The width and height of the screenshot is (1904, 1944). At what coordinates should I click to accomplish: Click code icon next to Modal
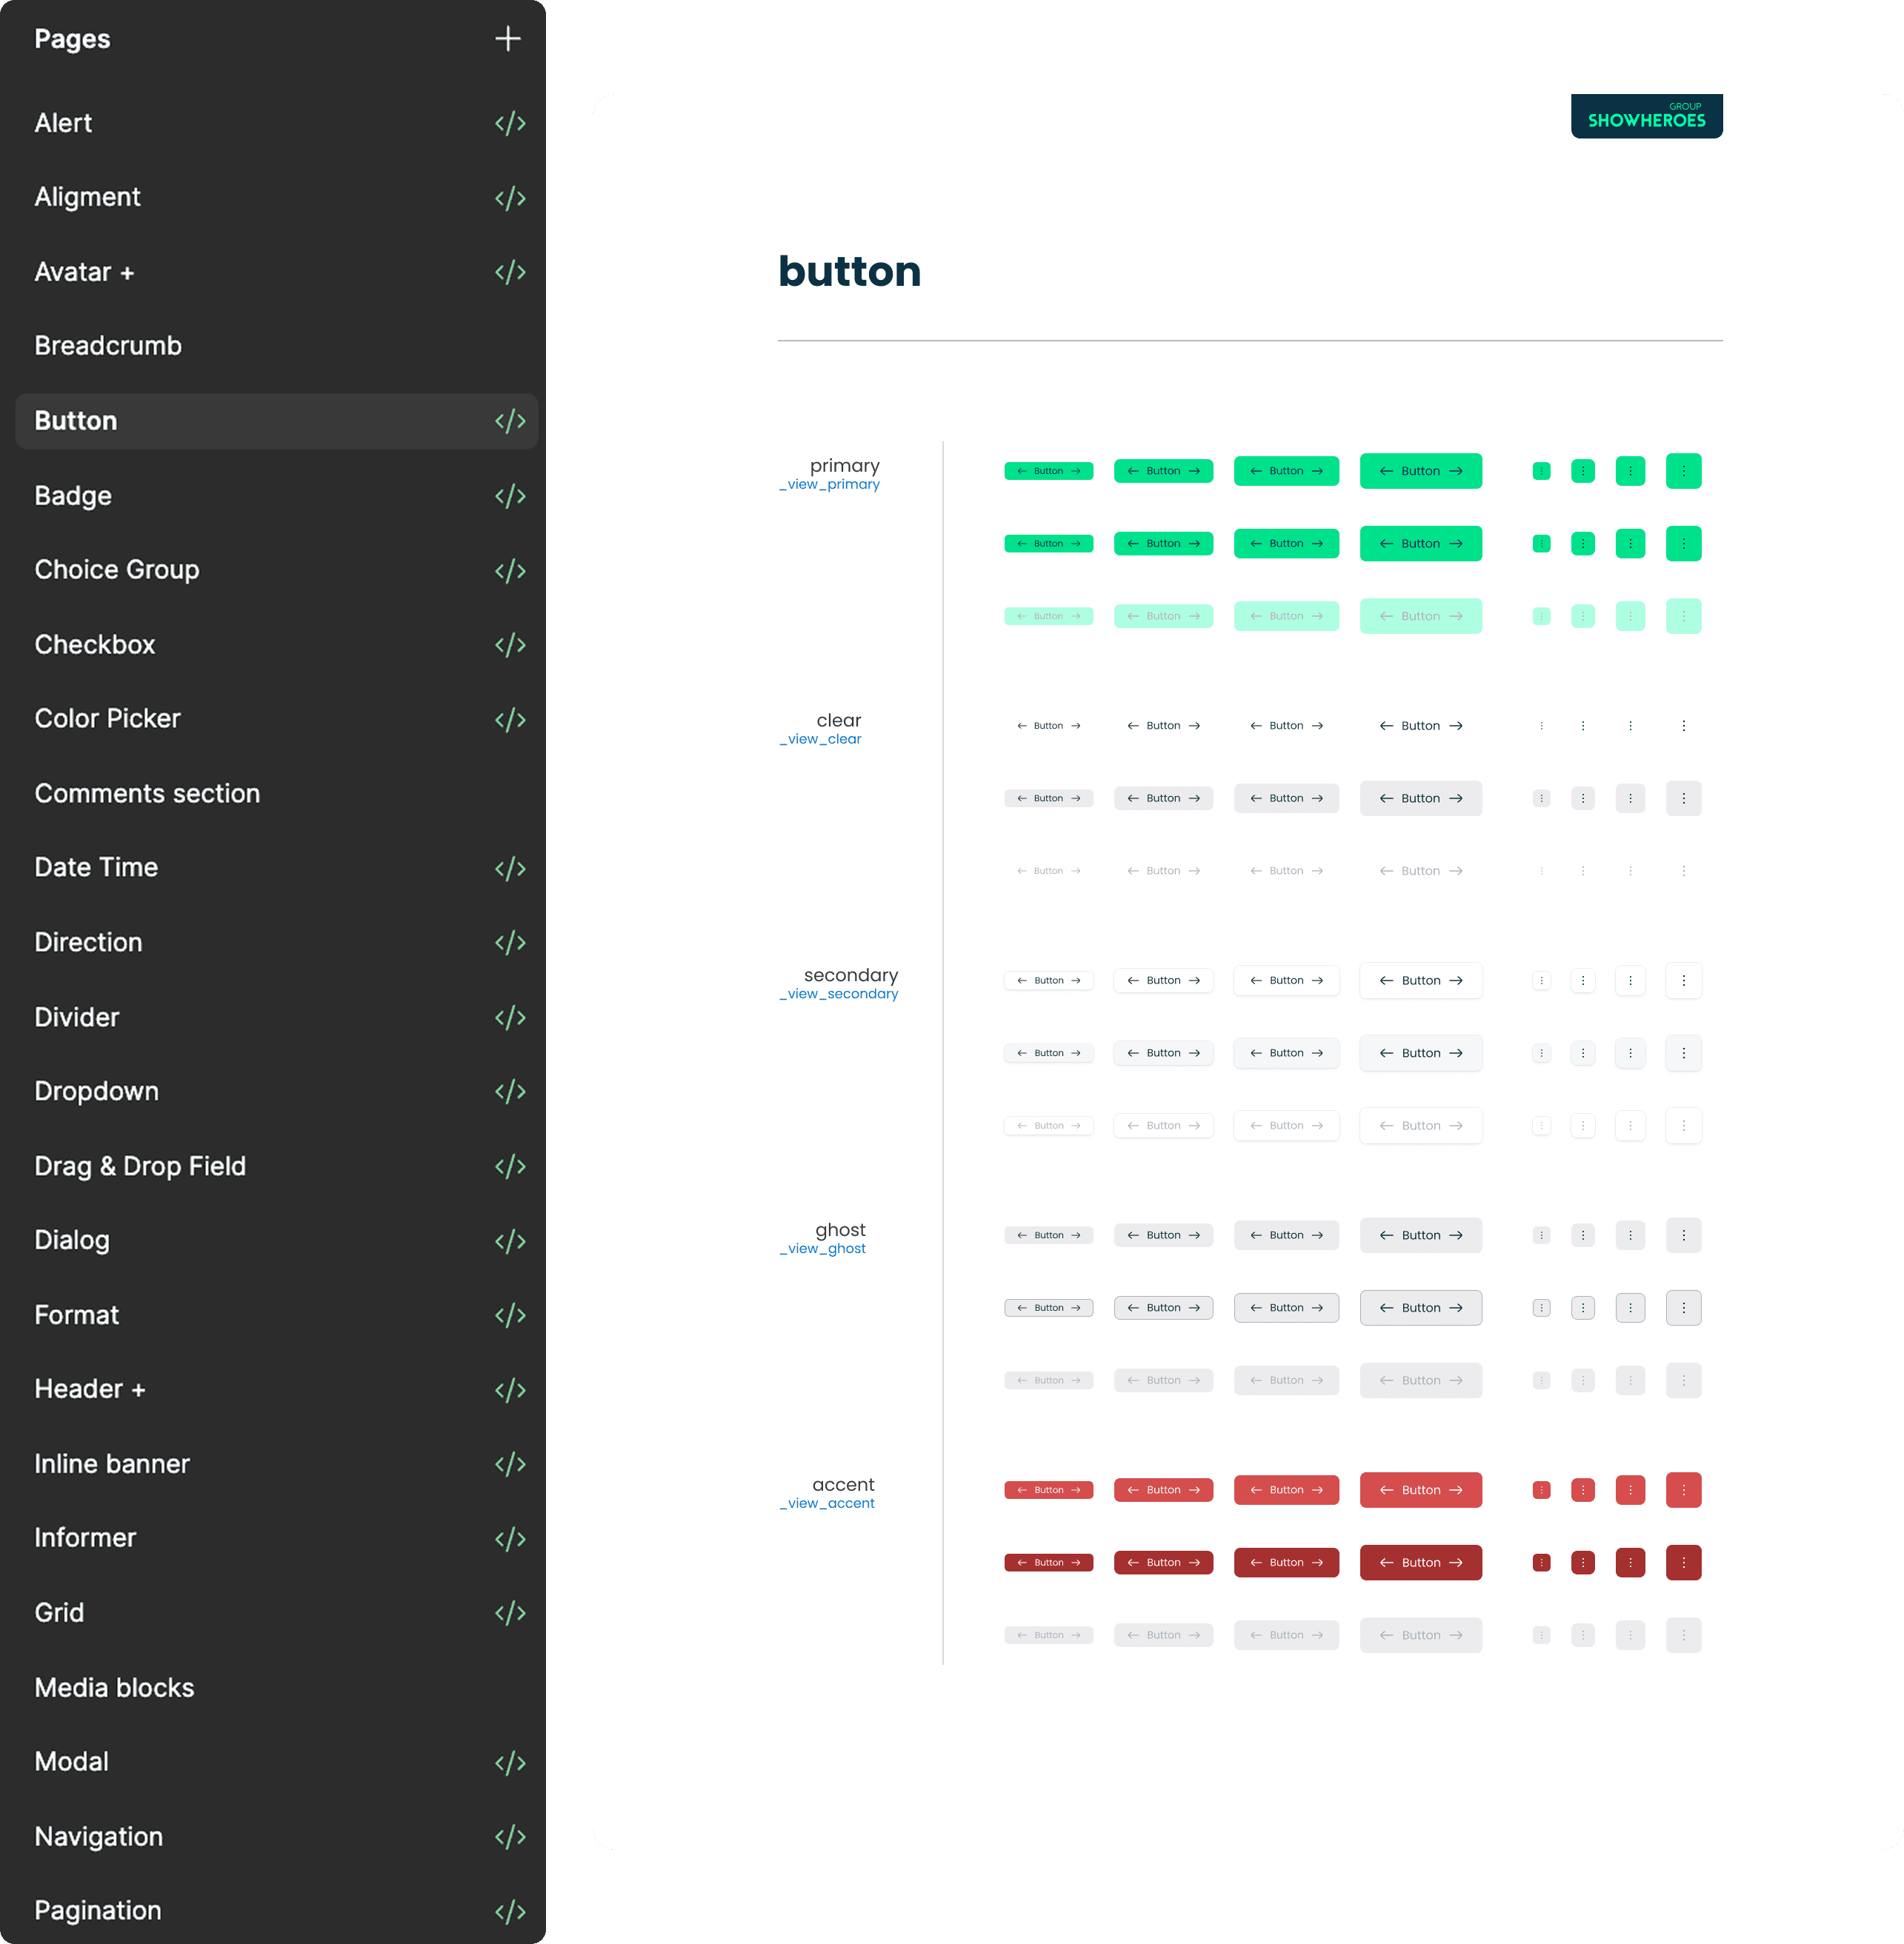[510, 1762]
